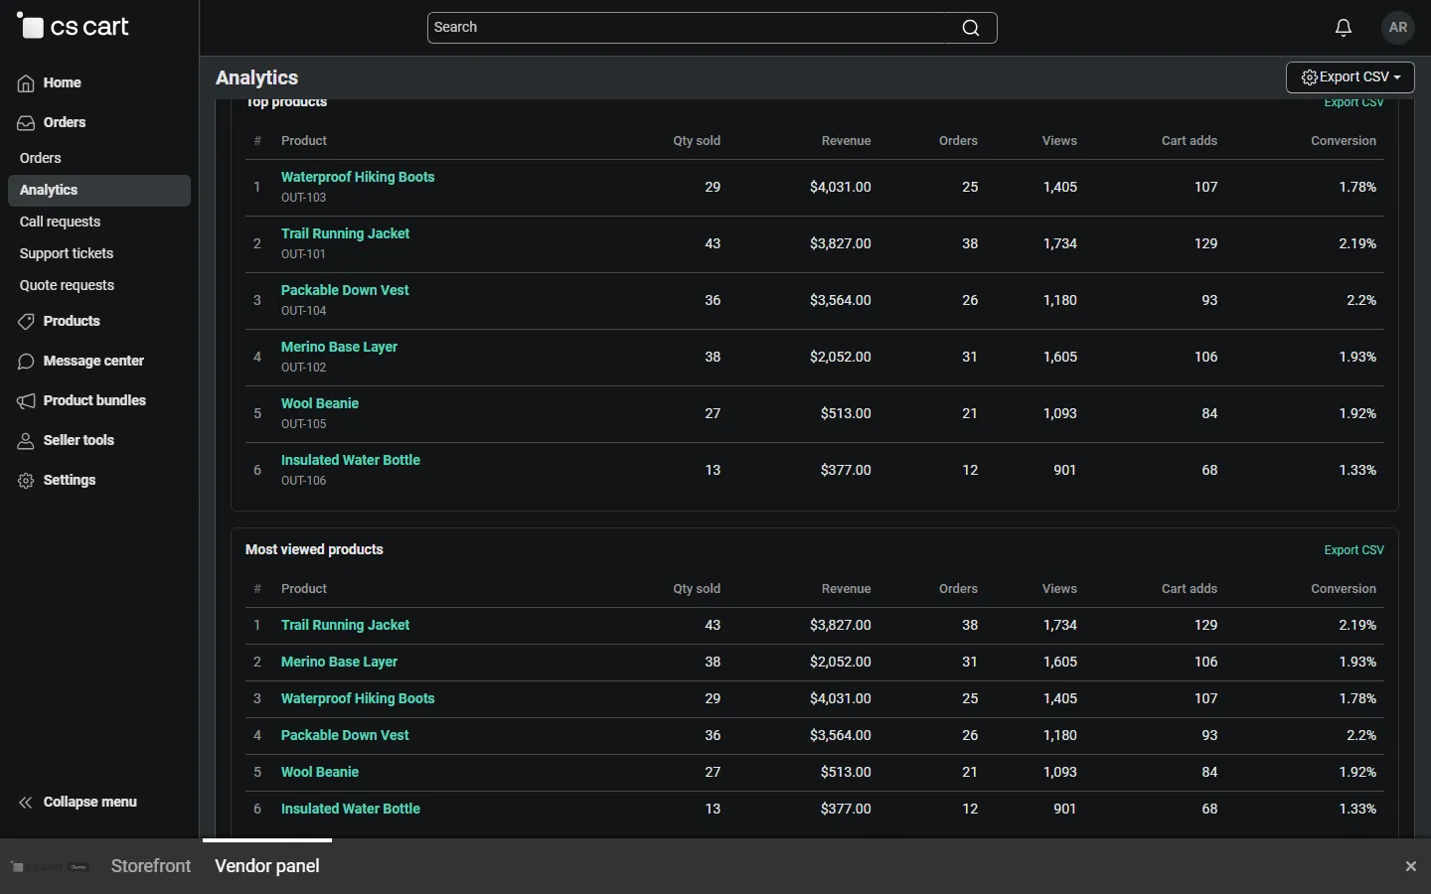Click the 1,734 views in Most viewed products
Image resolution: width=1431 pixels, height=894 pixels.
(1060, 626)
